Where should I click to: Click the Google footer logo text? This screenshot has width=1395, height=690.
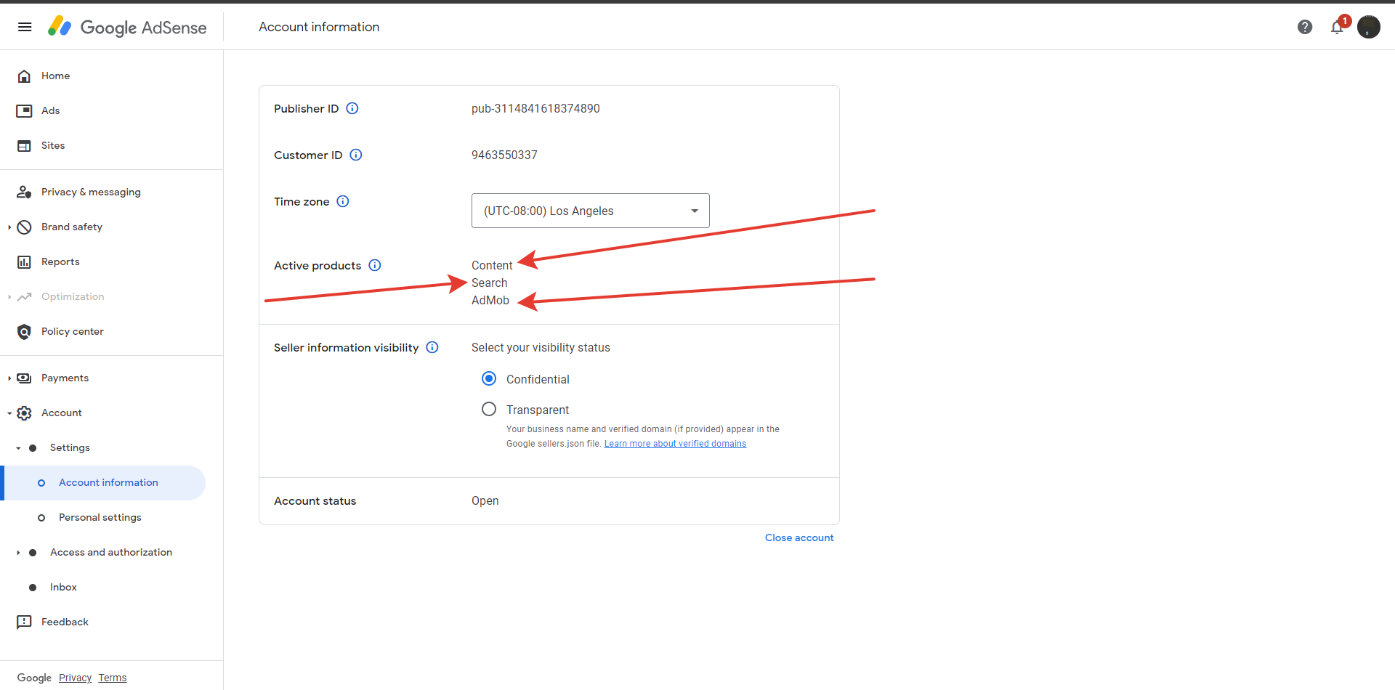point(34,678)
